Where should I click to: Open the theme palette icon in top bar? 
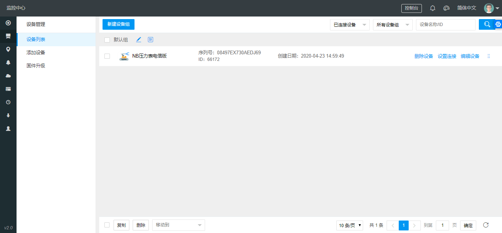click(x=446, y=8)
